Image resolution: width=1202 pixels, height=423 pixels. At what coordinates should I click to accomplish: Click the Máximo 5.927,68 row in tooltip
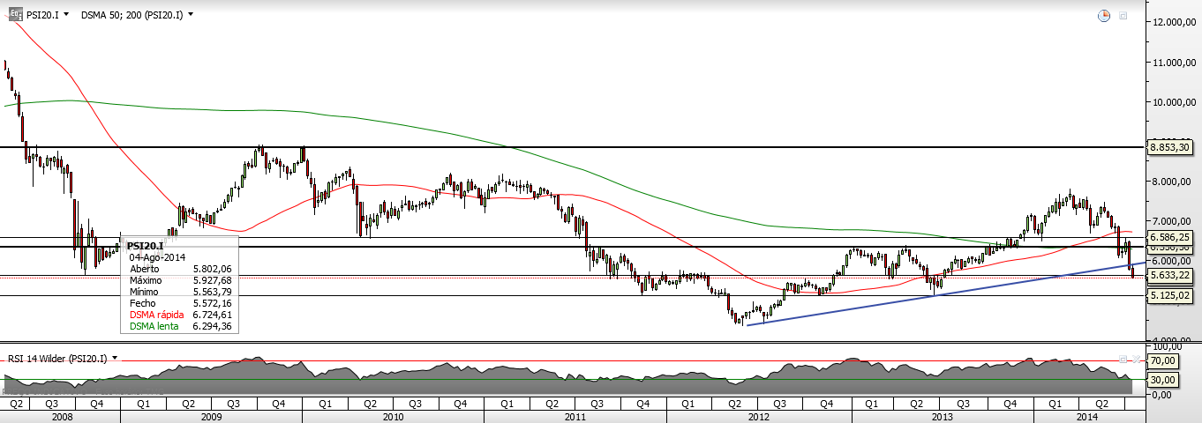pos(180,279)
